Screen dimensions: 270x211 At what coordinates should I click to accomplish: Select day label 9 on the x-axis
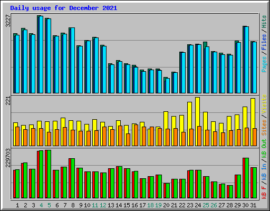click(81, 205)
